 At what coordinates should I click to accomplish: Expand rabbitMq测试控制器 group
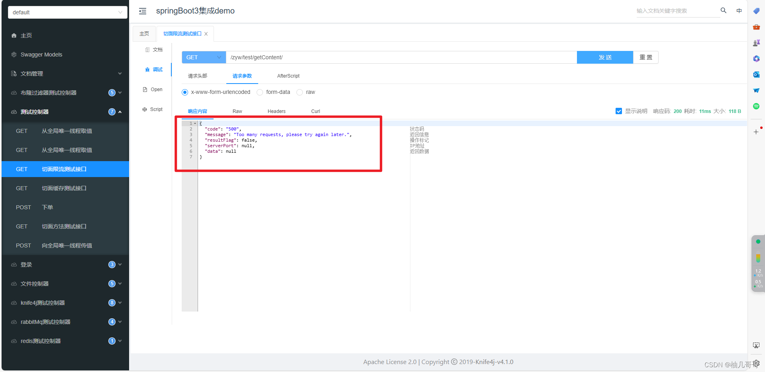tap(120, 322)
